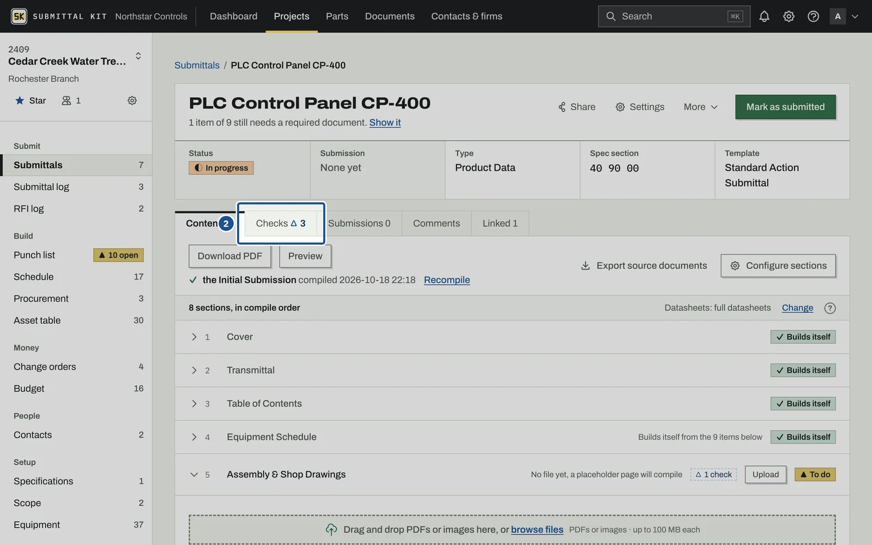Open the More dropdown menu

tap(700, 107)
